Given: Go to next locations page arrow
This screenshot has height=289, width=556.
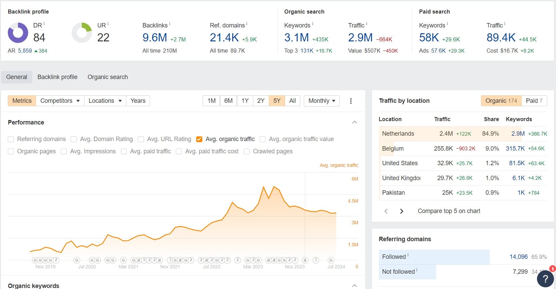Looking at the screenshot, I should [x=402, y=211].
